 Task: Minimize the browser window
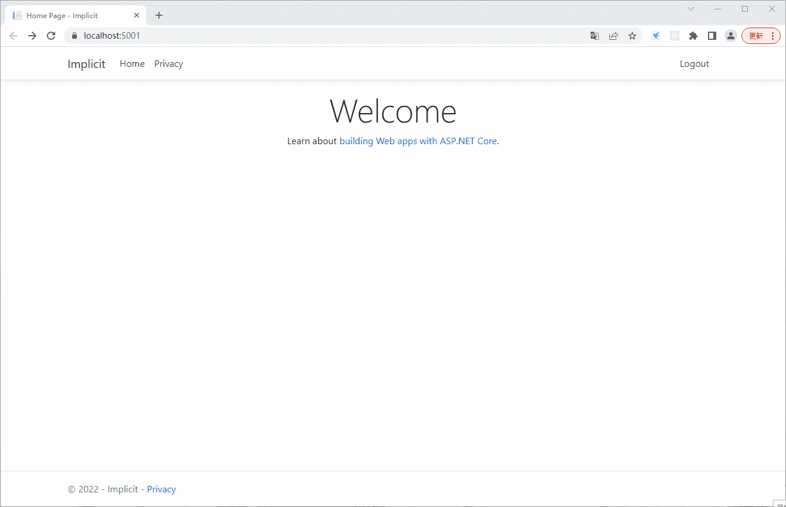pyautogui.click(x=718, y=9)
